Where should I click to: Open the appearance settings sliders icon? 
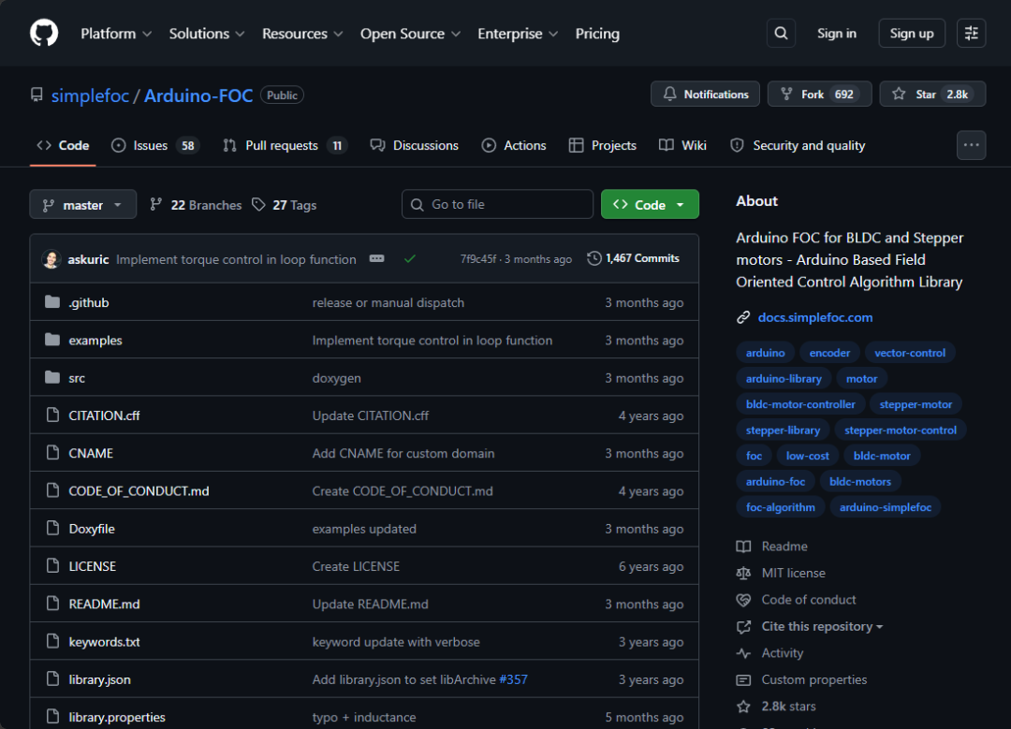pyautogui.click(x=971, y=33)
